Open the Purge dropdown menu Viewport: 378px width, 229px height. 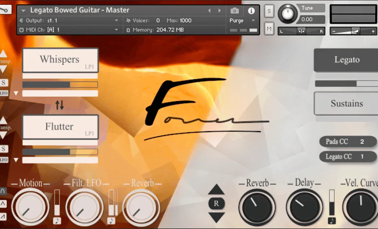(x=242, y=20)
